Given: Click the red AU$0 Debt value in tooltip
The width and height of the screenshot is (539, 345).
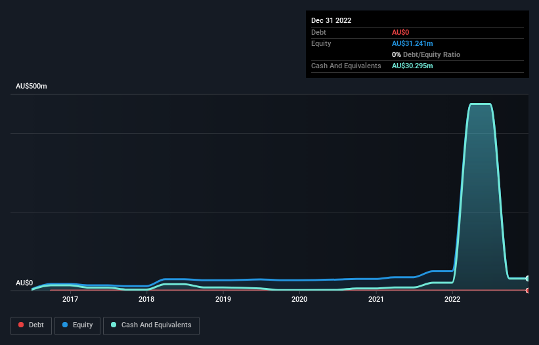Looking at the screenshot, I should pos(400,32).
